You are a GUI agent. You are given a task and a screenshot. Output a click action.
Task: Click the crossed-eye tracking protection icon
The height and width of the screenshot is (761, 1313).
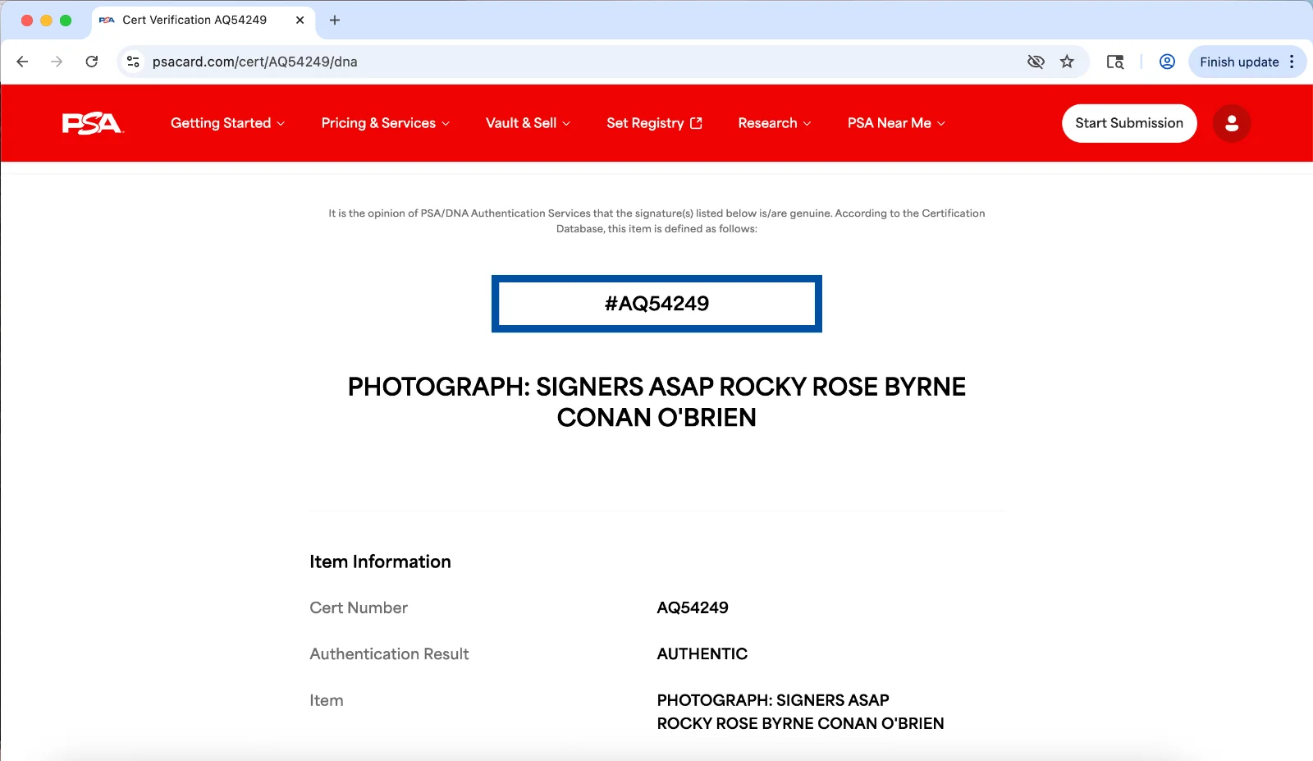pyautogui.click(x=1036, y=62)
